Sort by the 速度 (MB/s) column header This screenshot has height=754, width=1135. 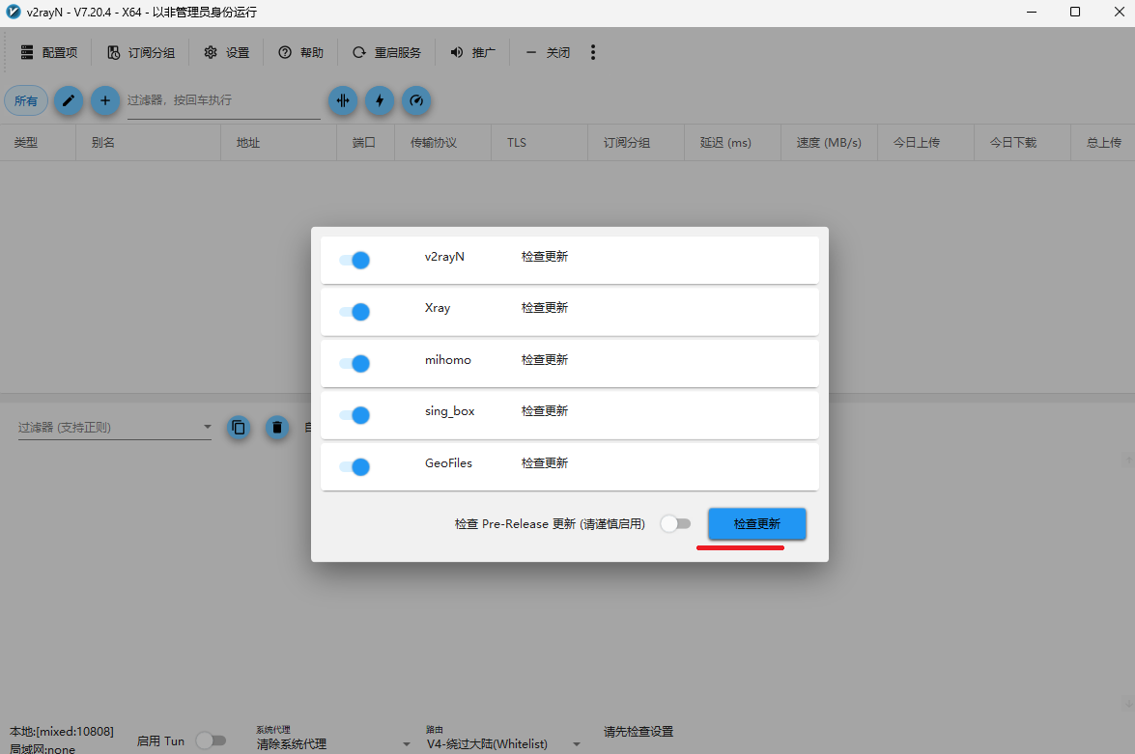click(829, 143)
